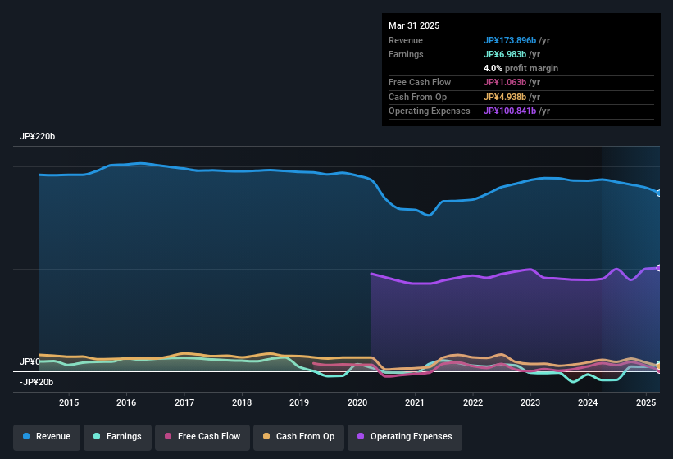Image resolution: width=673 pixels, height=459 pixels.
Task: Click the Earnings row label in the tooltip
Action: 406,54
